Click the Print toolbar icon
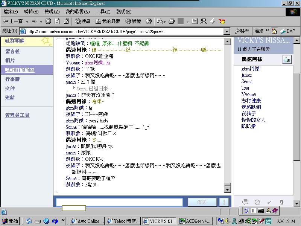301x226 pixels. [172, 21]
